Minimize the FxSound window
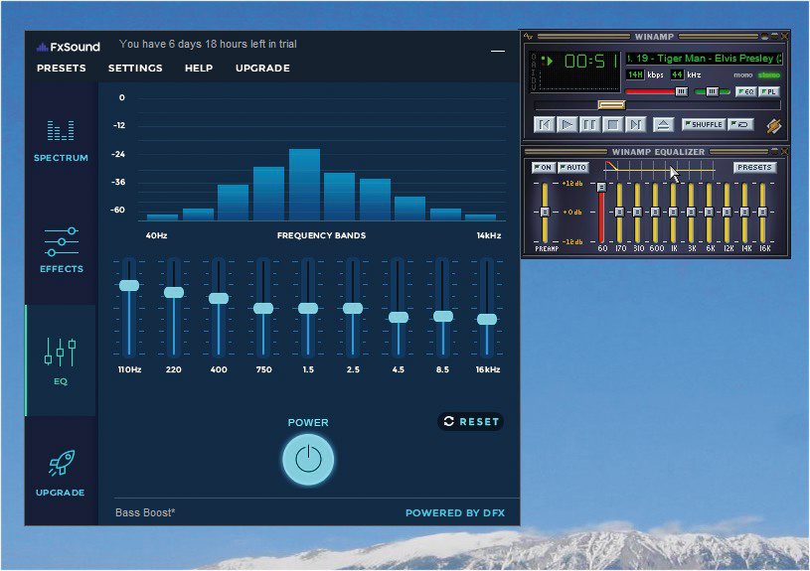 point(498,51)
